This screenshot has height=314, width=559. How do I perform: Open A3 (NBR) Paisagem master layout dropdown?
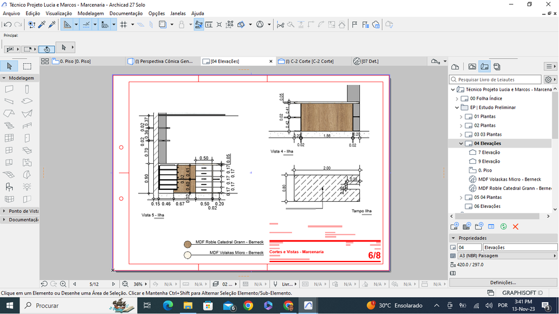click(507, 256)
